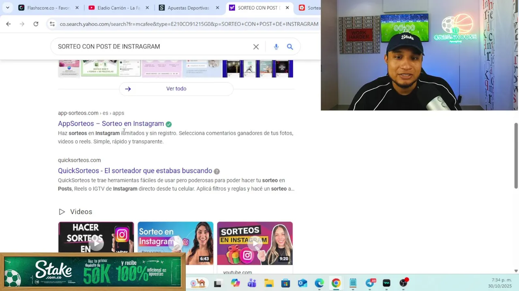Click the Stake.com.co banner ad

click(93, 271)
